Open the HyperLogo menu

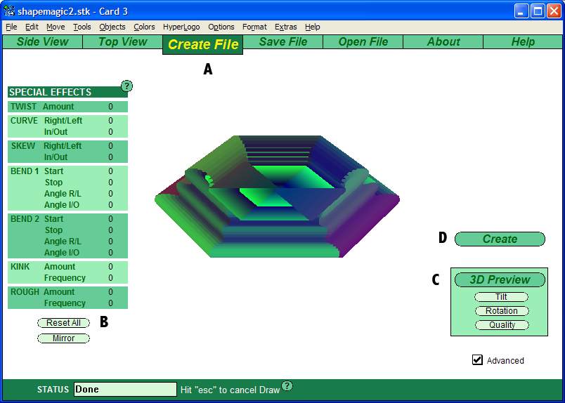tap(181, 27)
